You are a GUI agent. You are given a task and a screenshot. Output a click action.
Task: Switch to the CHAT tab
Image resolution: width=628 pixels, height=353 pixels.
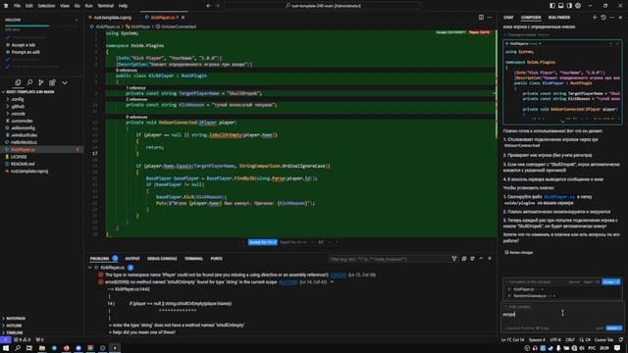click(x=508, y=18)
